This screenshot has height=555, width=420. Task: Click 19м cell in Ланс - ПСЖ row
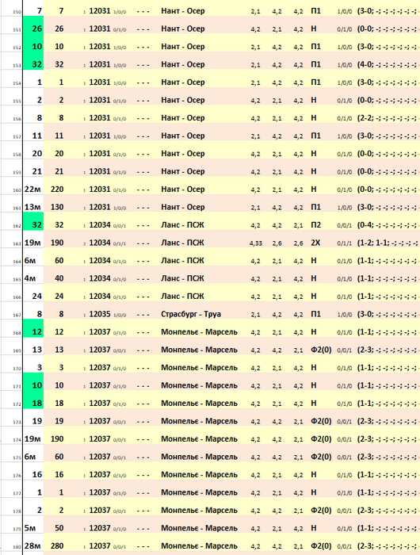click(x=32, y=243)
